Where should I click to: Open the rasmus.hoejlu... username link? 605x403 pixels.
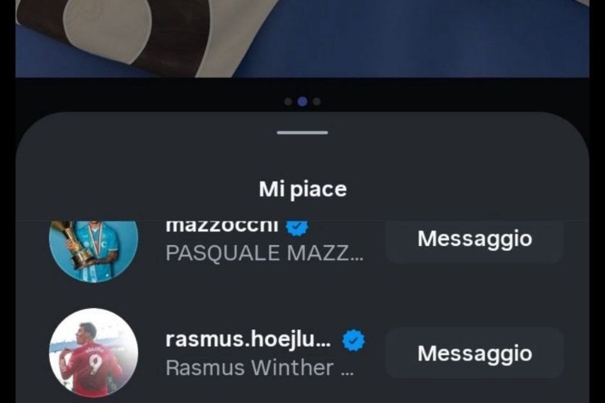[248, 340]
